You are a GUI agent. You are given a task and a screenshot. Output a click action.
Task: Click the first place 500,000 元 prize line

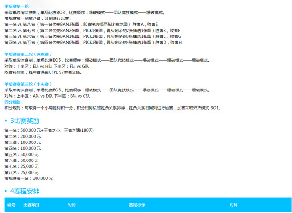(49, 131)
